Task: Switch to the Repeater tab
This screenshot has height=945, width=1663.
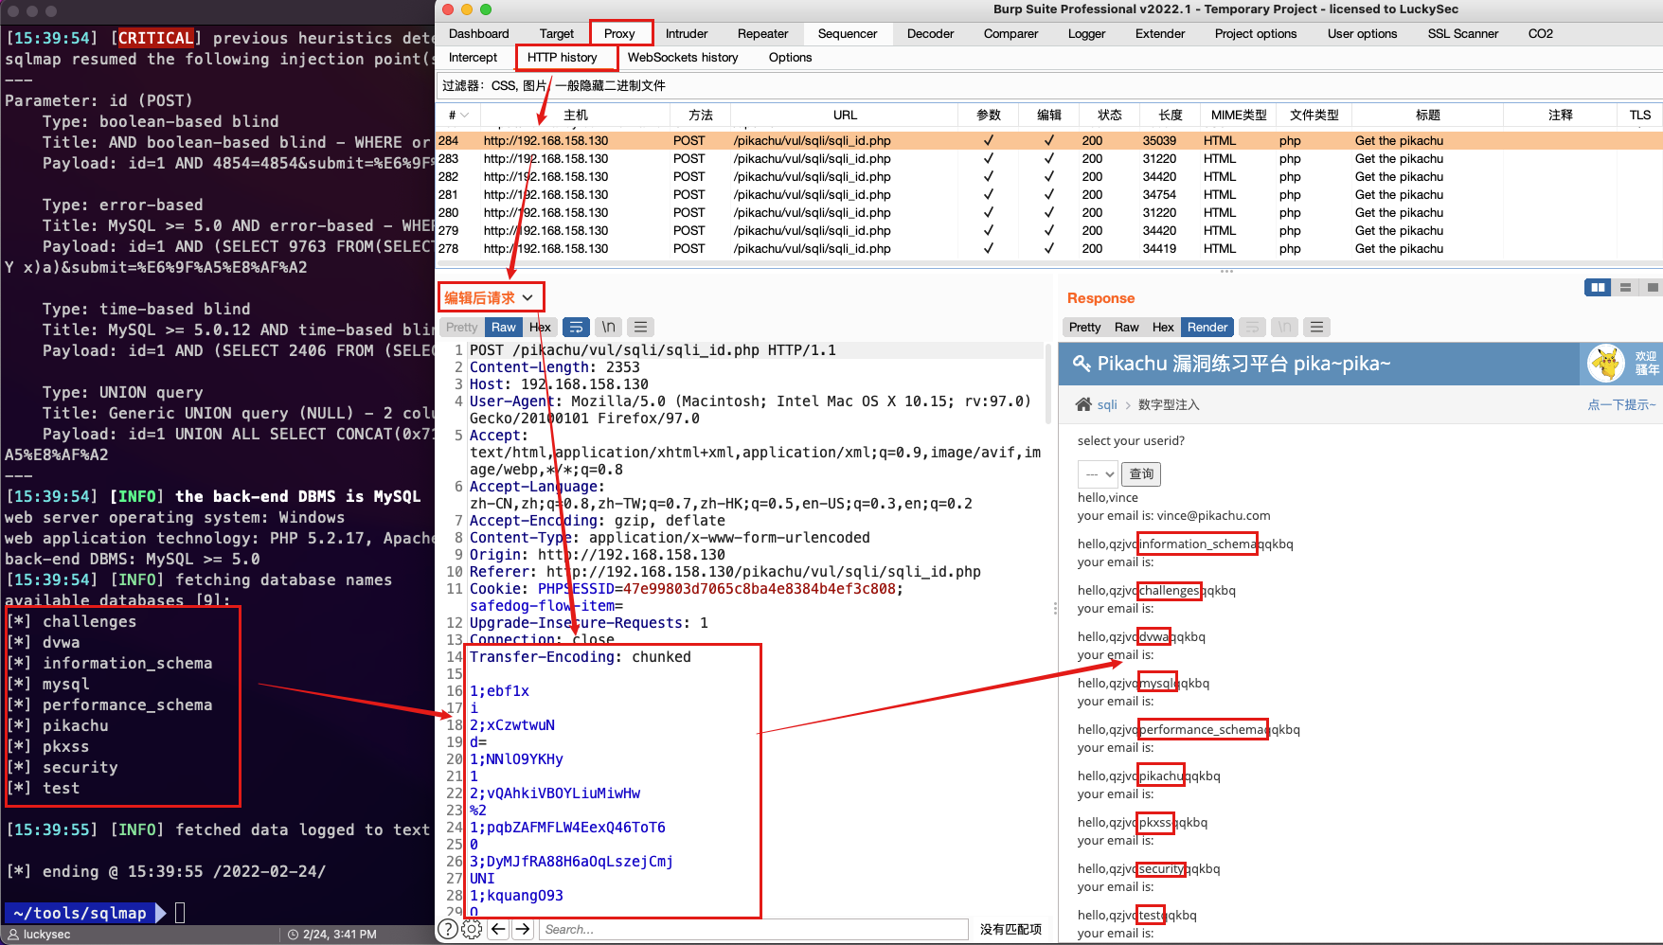Action: [762, 33]
